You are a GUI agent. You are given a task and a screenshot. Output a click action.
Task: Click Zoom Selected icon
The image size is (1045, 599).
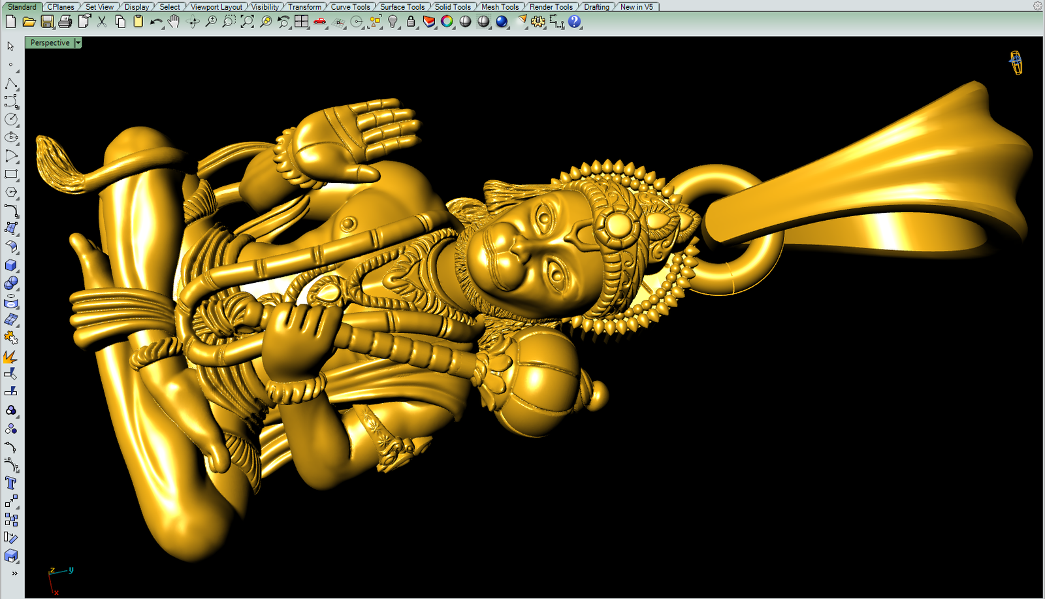pyautogui.click(x=265, y=22)
